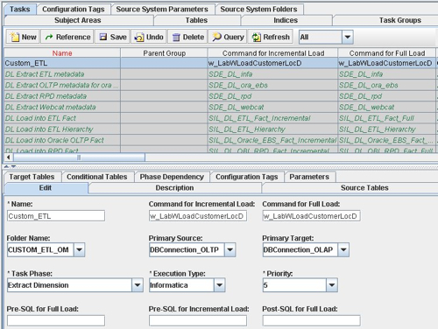Switch to the Subject Areas tab
This screenshot has width=438, height=329.
78,20
